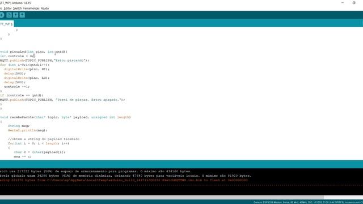The width and height of the screenshot is (363, 204).
Task: Open the Sketch menu
Action: coord(17,8)
